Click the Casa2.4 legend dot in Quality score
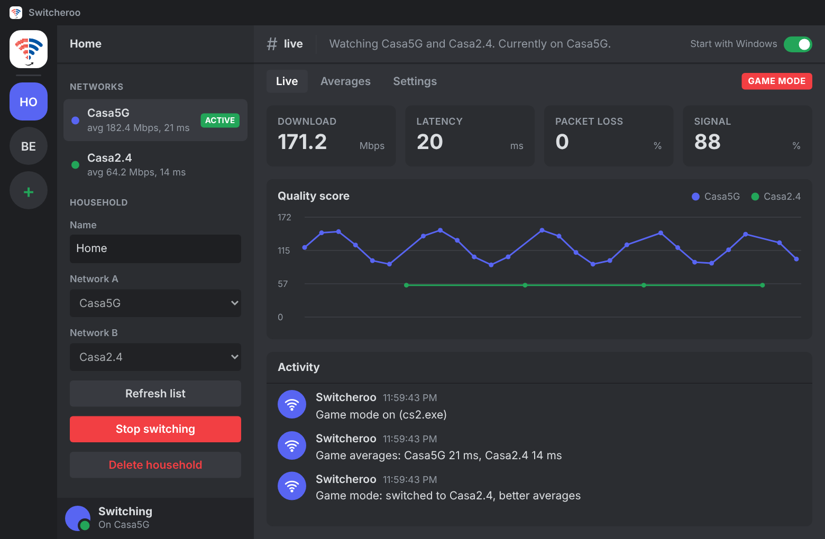Image resolution: width=825 pixels, height=539 pixels. [x=755, y=197]
